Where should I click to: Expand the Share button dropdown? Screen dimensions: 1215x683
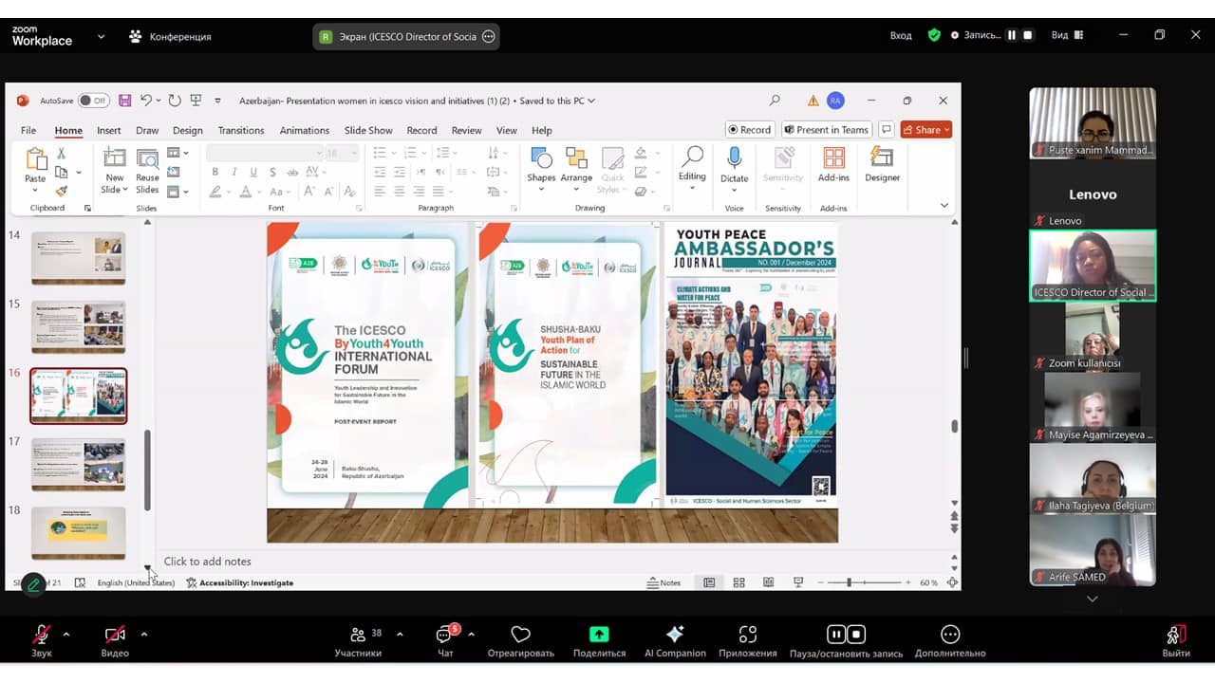pos(946,130)
